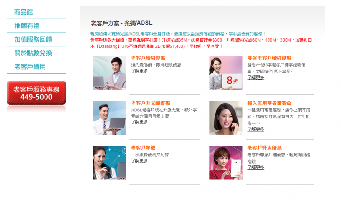Open the thumbnail of woman on phone call
The width and height of the screenshot is (341, 200).
click(226, 118)
